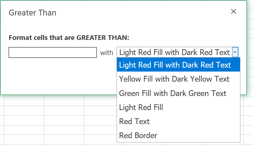Click the Greater Than dialog title
This screenshot has width=253, height=146.
pyautogui.click(x=32, y=13)
